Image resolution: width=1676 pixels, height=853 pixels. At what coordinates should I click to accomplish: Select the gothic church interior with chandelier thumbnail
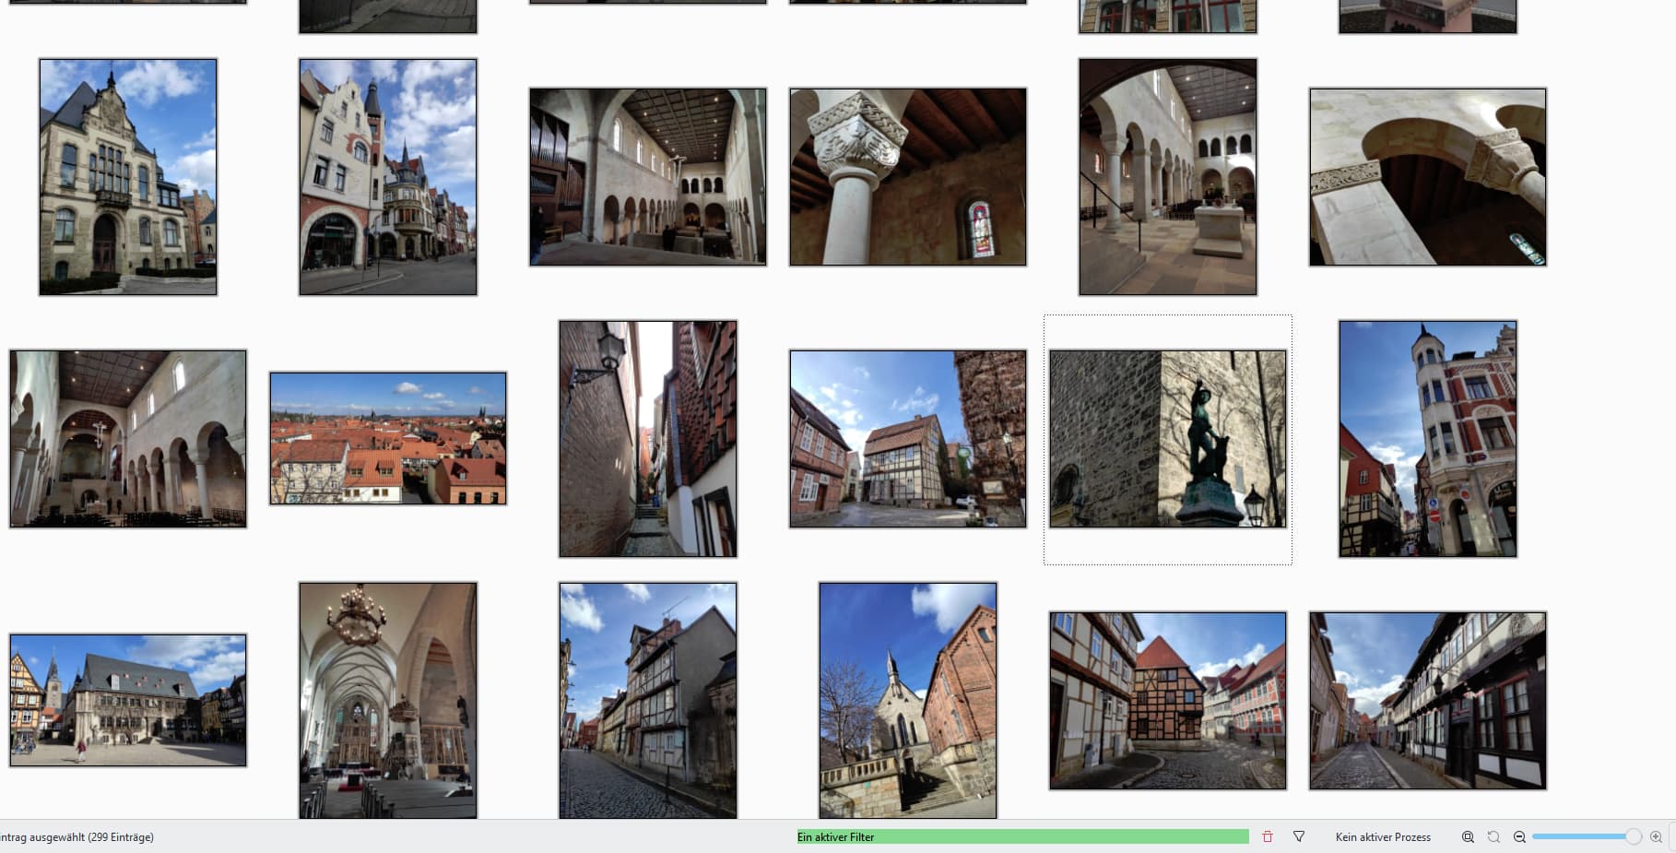[388, 700]
